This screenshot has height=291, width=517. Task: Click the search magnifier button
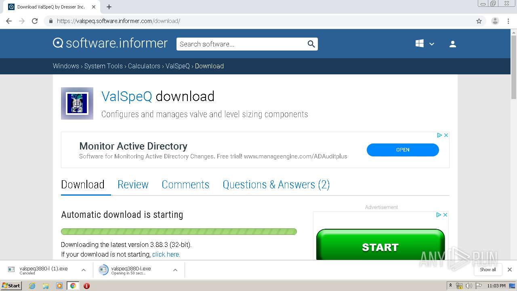pyautogui.click(x=311, y=44)
